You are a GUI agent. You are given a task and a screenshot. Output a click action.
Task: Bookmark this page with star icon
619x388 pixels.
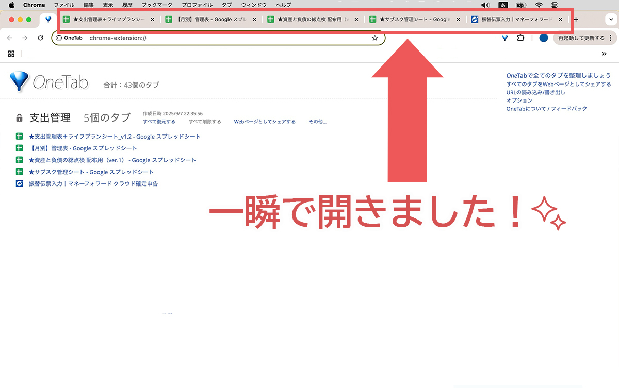point(375,38)
